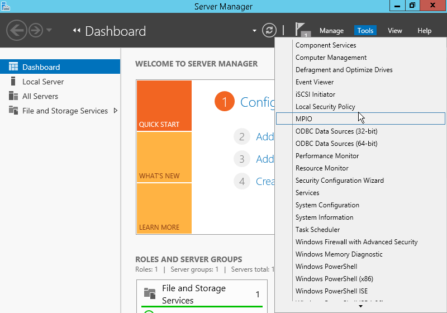Screen dimensions: 447x313
Task: Click the Dashboard grid icon in sidebar
Action: coord(13,67)
